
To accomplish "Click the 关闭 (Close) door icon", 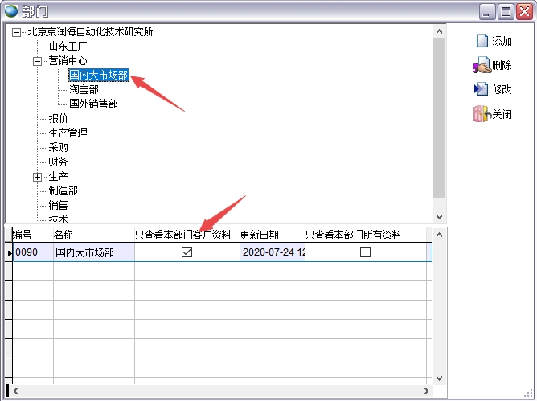I will click(x=482, y=114).
